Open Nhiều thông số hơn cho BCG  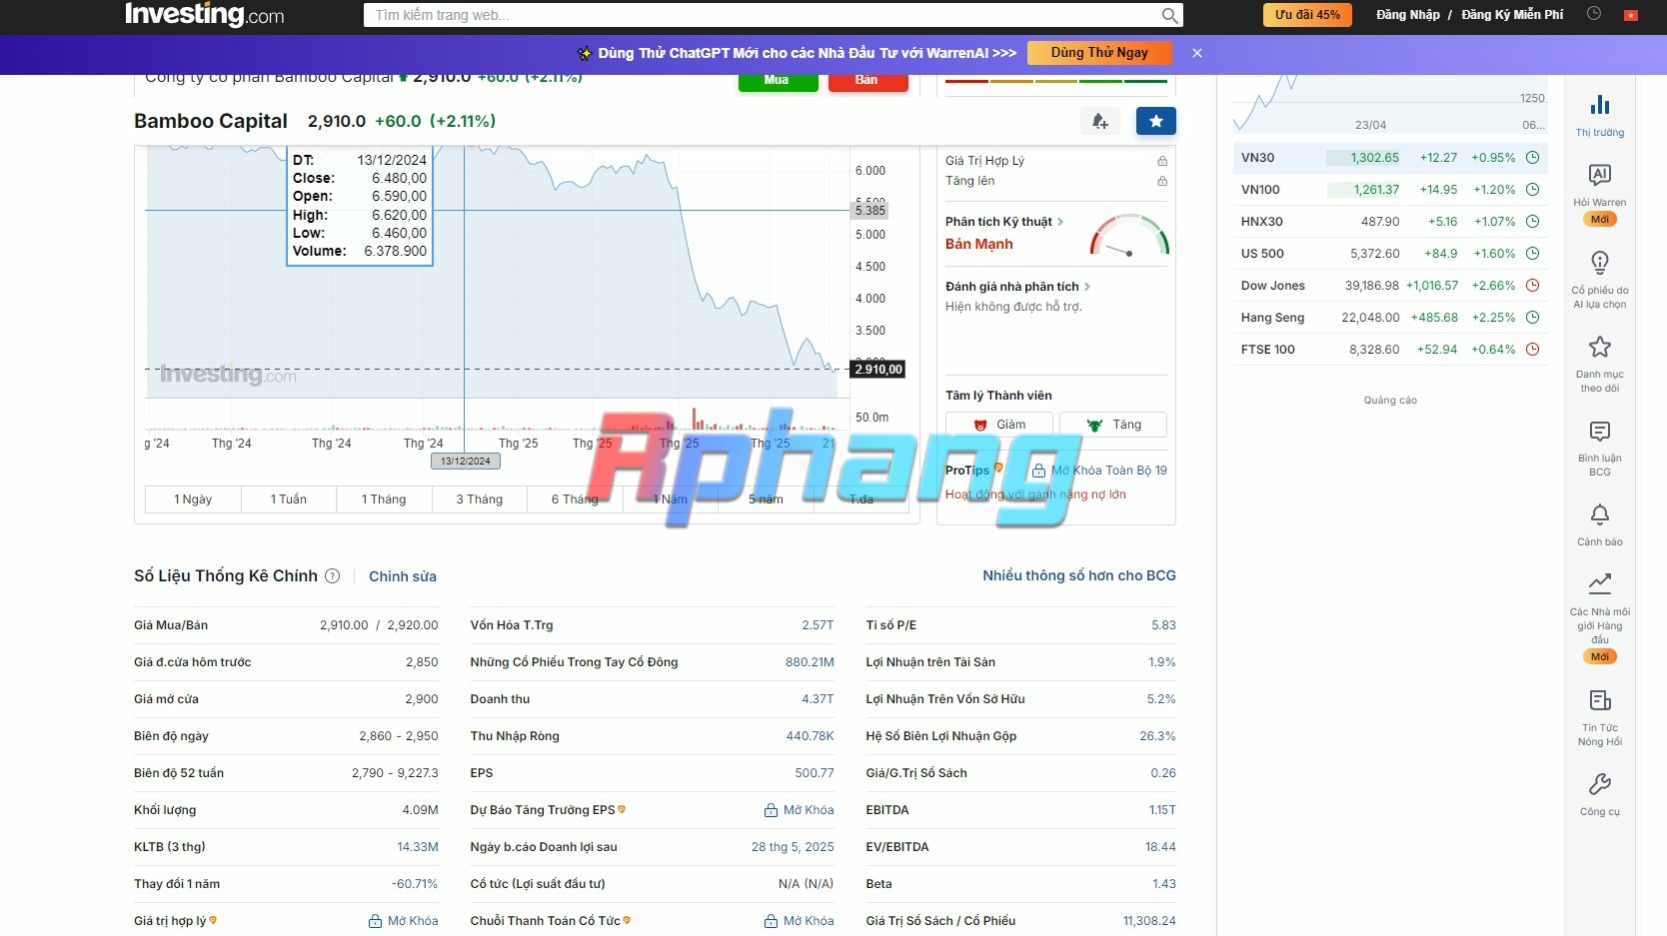[1079, 575]
